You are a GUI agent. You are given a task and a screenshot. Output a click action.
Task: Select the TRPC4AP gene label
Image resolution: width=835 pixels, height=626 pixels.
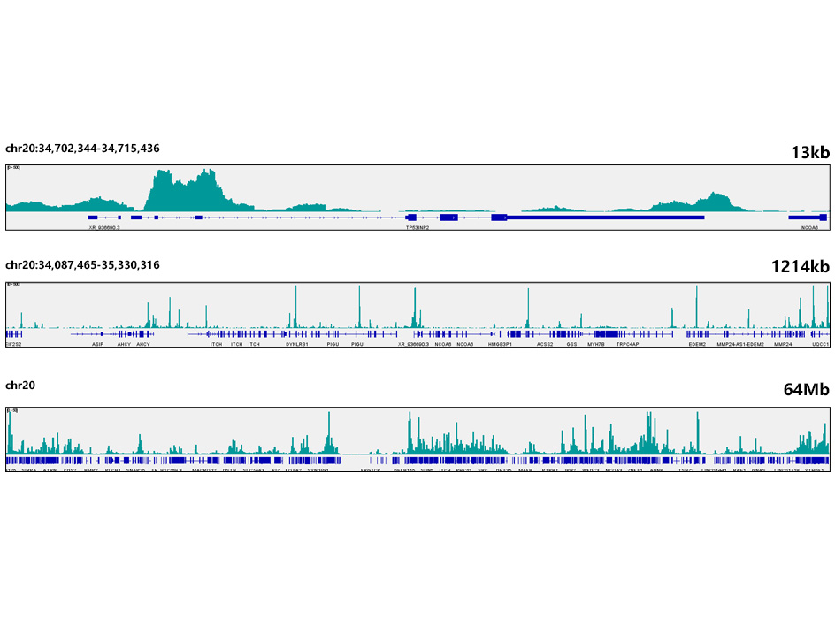(627, 344)
